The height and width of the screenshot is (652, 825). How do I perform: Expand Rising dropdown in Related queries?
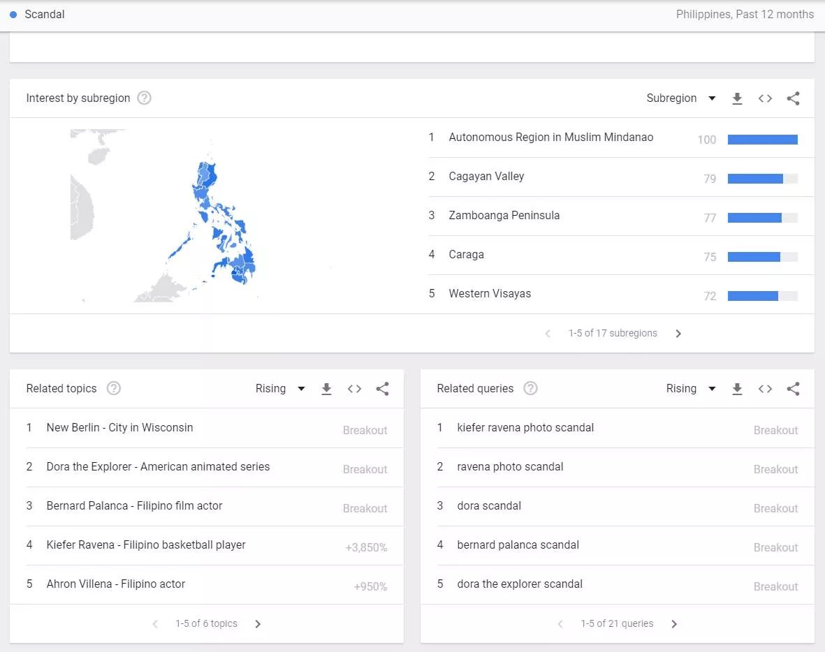pyautogui.click(x=691, y=389)
